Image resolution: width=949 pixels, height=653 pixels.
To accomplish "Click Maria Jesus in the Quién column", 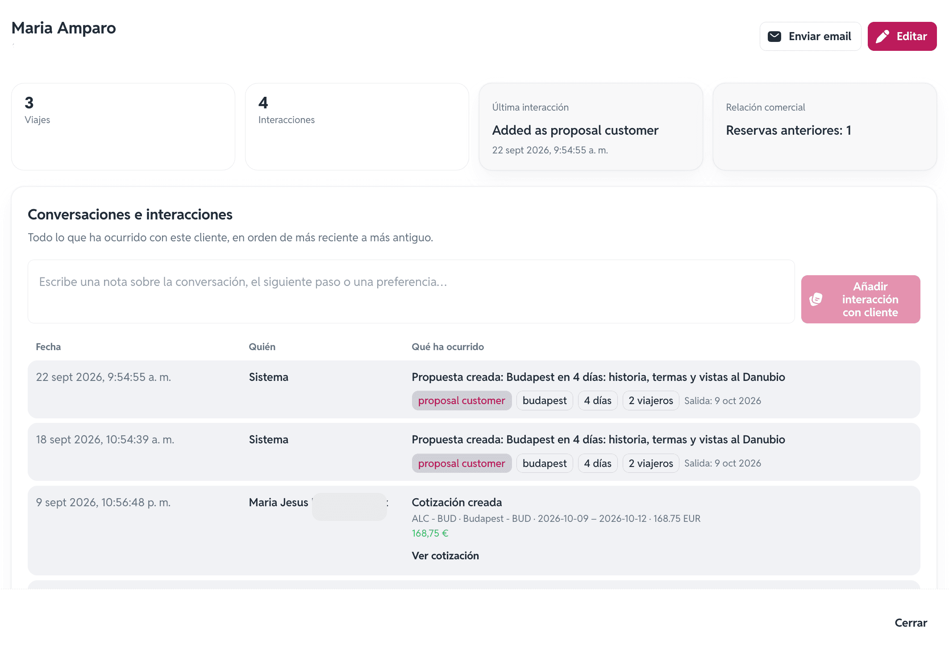I will (x=279, y=503).
